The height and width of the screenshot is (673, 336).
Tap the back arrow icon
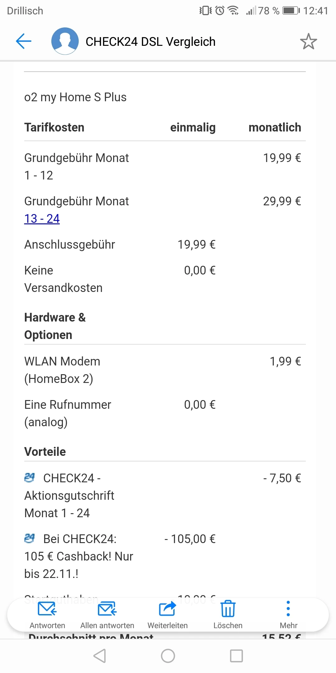[x=24, y=41]
